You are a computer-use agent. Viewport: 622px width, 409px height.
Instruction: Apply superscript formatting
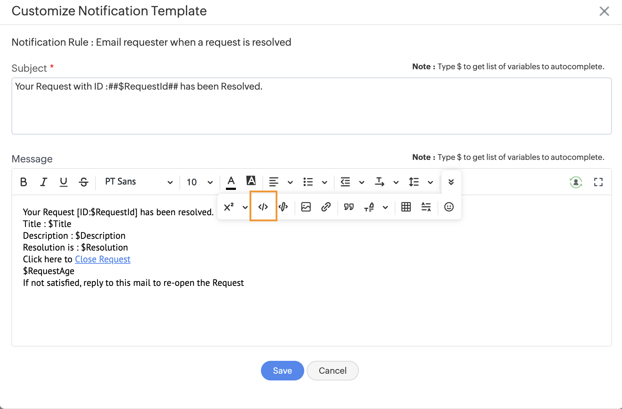coord(229,207)
